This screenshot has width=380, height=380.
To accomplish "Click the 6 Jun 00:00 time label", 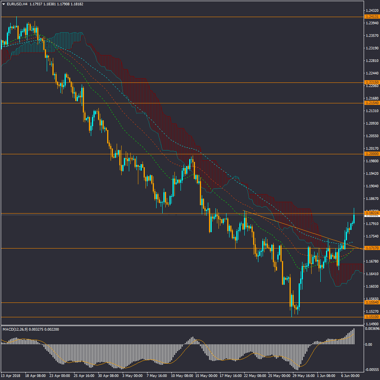I will click(x=351, y=375).
